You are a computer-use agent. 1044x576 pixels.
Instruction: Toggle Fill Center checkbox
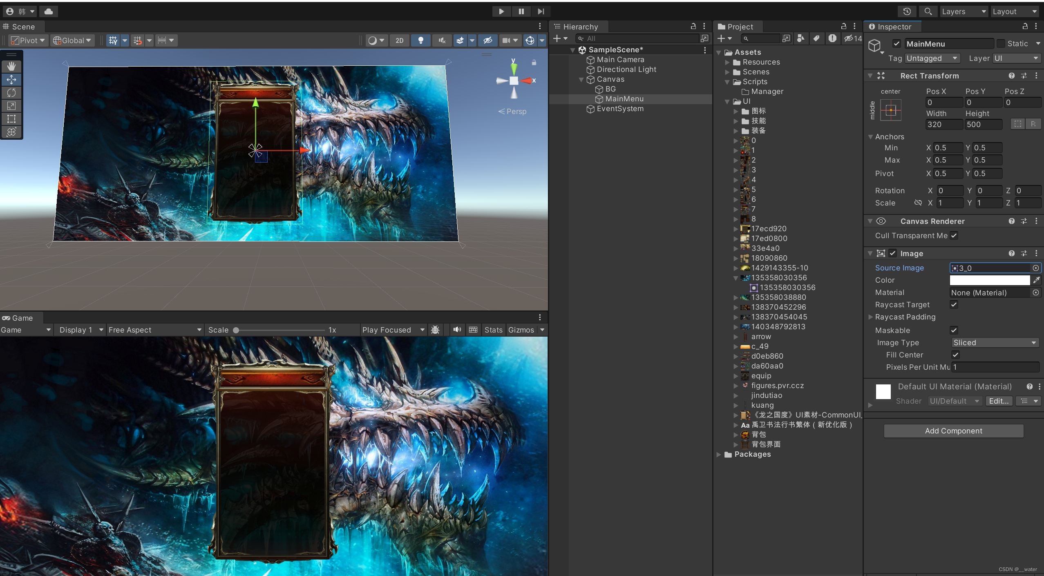[x=955, y=355]
